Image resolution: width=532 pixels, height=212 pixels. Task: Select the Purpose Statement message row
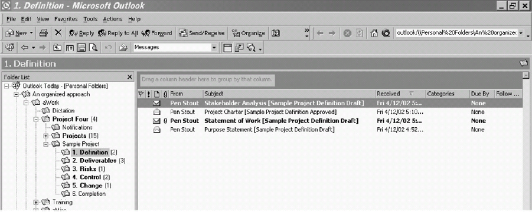coord(330,130)
